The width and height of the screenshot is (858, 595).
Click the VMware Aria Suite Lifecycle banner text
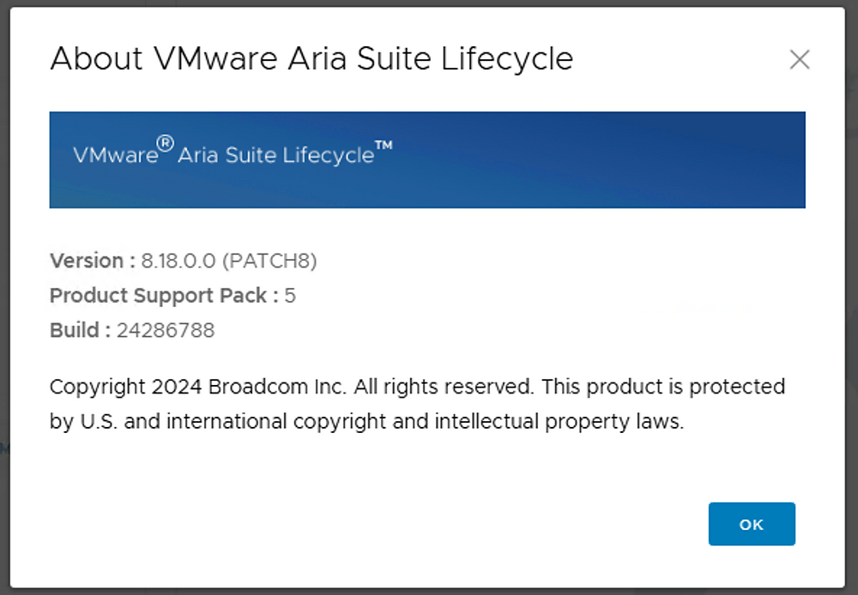[x=233, y=152]
